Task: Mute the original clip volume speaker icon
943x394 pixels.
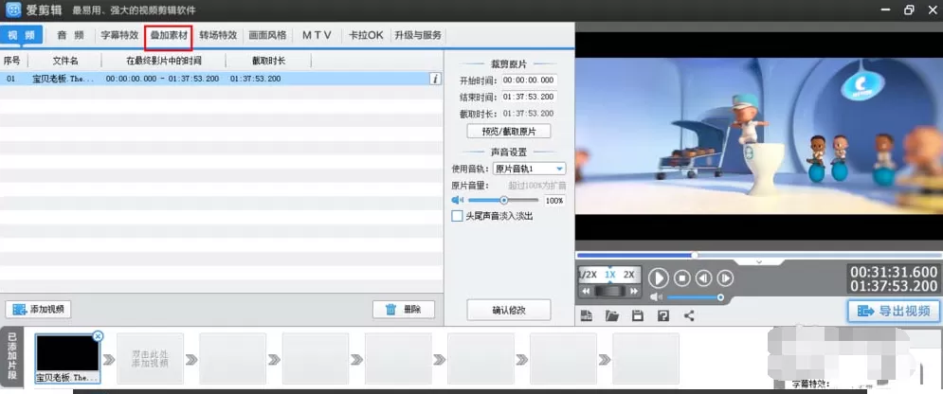Action: point(458,200)
